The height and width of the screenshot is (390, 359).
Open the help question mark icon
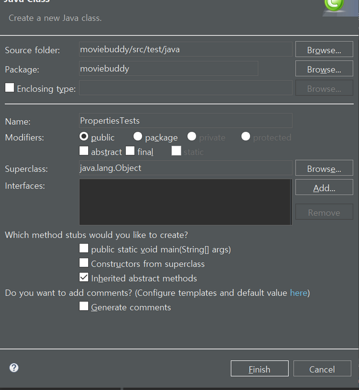(14, 368)
